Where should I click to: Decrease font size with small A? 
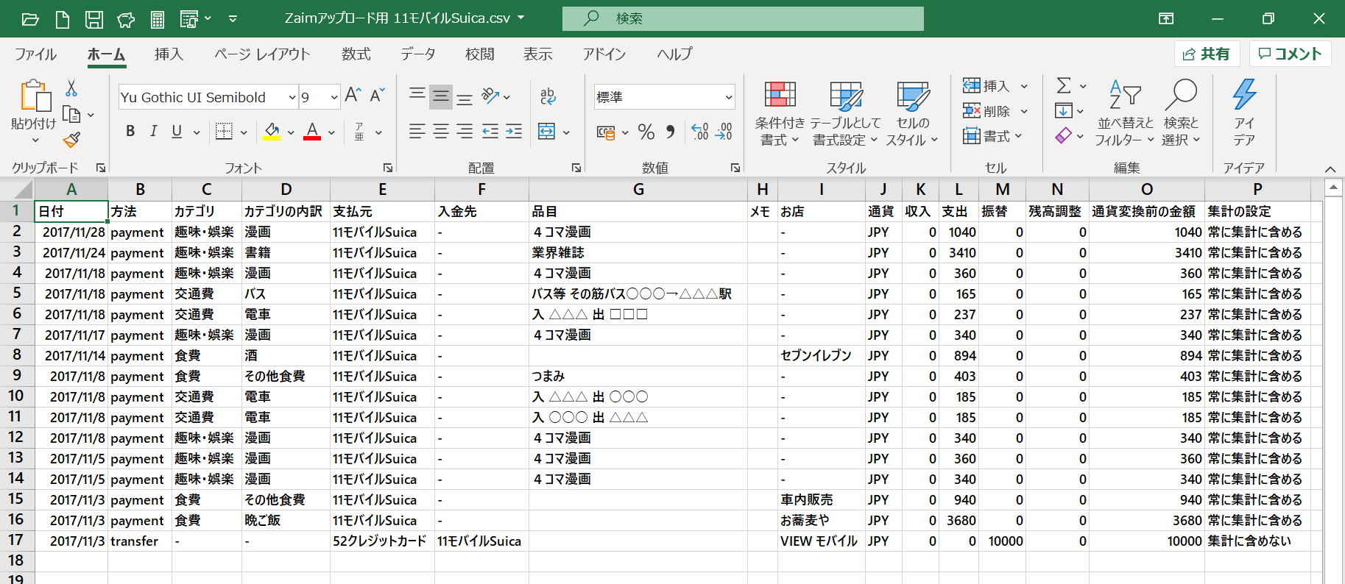point(378,96)
